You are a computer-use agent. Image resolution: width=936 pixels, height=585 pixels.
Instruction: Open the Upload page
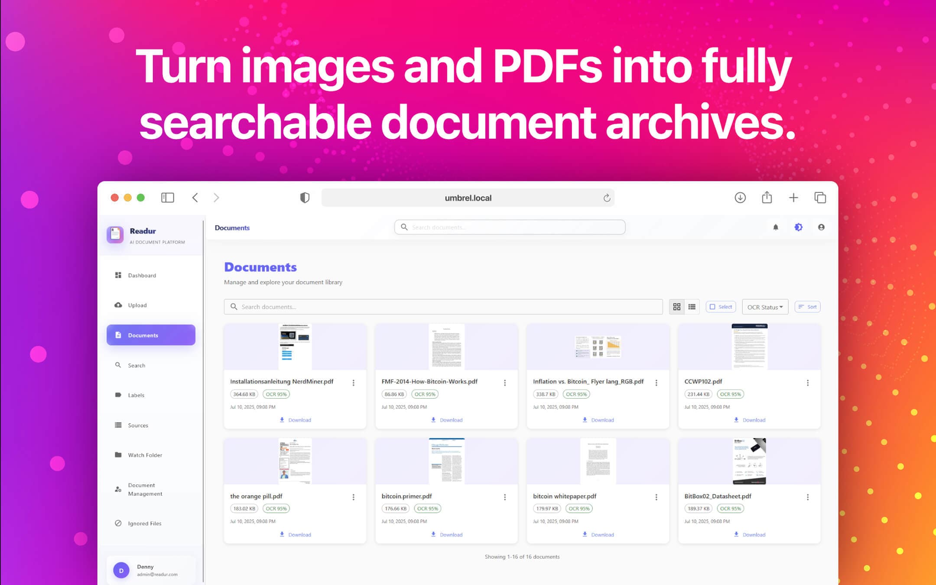(x=137, y=305)
